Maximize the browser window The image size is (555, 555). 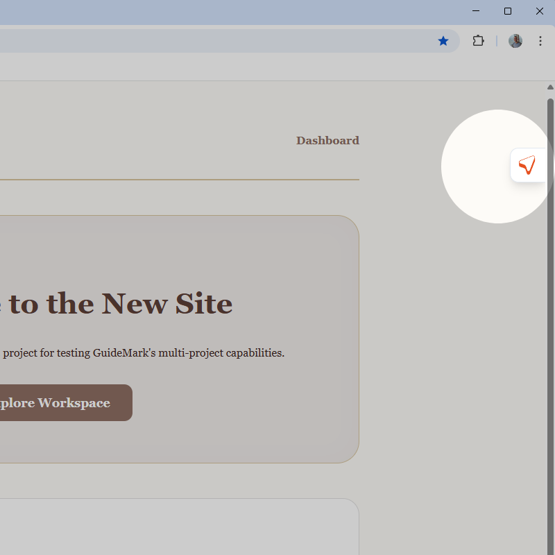[x=508, y=11]
